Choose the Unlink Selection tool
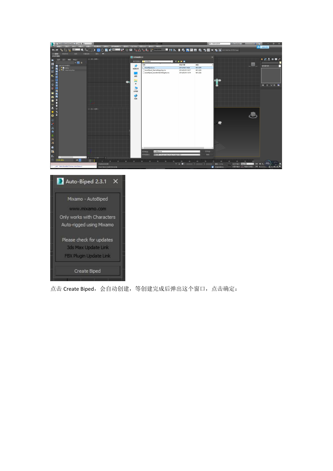 click(65, 50)
